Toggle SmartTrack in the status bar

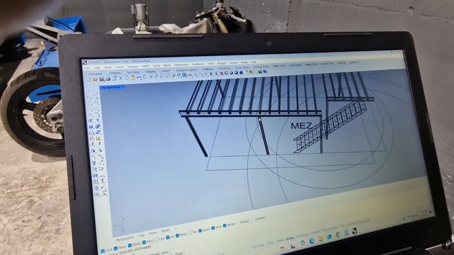click(x=303, y=236)
